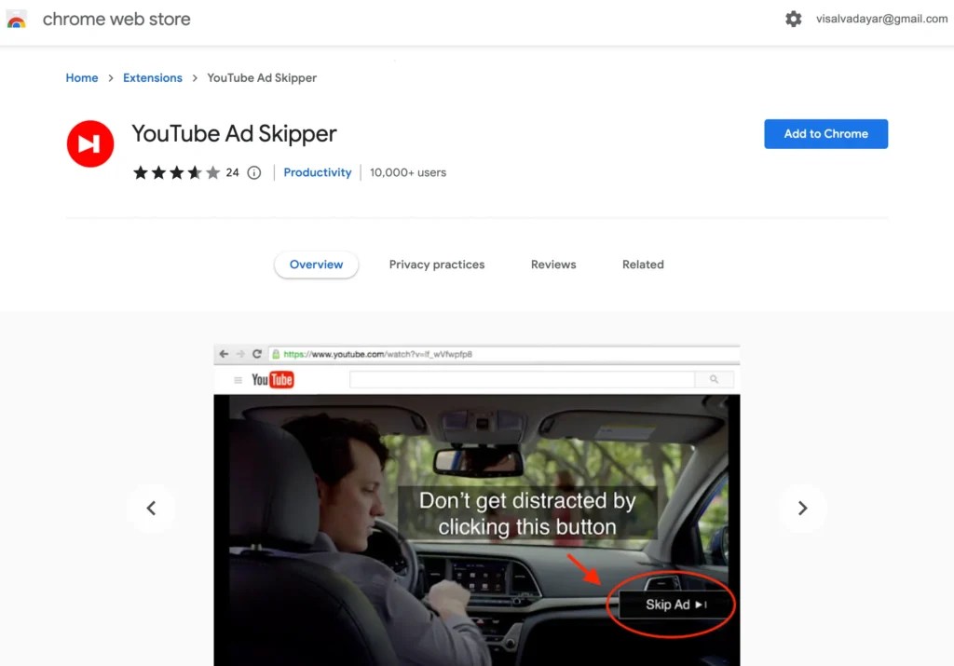Click the info icon beside the rating
Image resolution: width=954 pixels, height=666 pixels.
click(x=253, y=172)
